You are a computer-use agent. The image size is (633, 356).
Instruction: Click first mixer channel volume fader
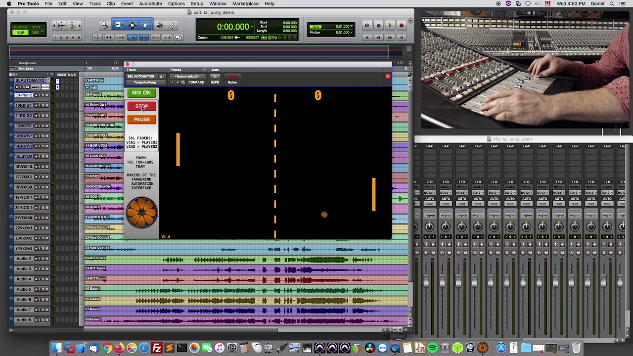pos(426,281)
